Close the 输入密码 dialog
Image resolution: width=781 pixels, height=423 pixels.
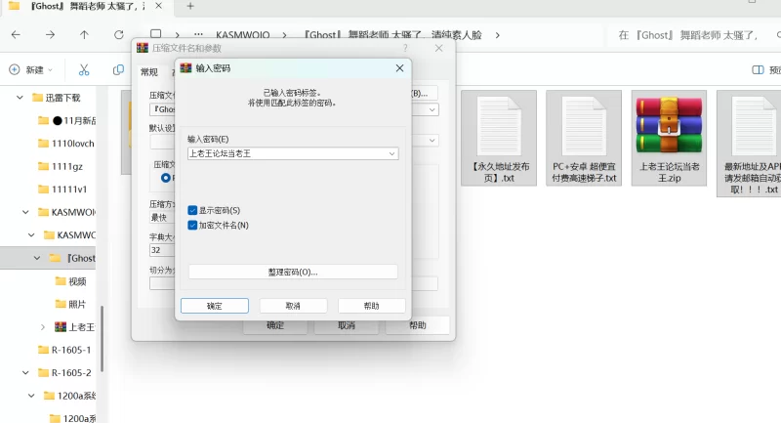point(399,67)
